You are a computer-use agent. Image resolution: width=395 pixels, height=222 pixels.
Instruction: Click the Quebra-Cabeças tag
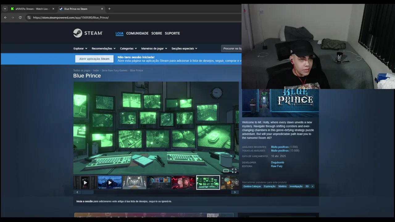[252, 186]
